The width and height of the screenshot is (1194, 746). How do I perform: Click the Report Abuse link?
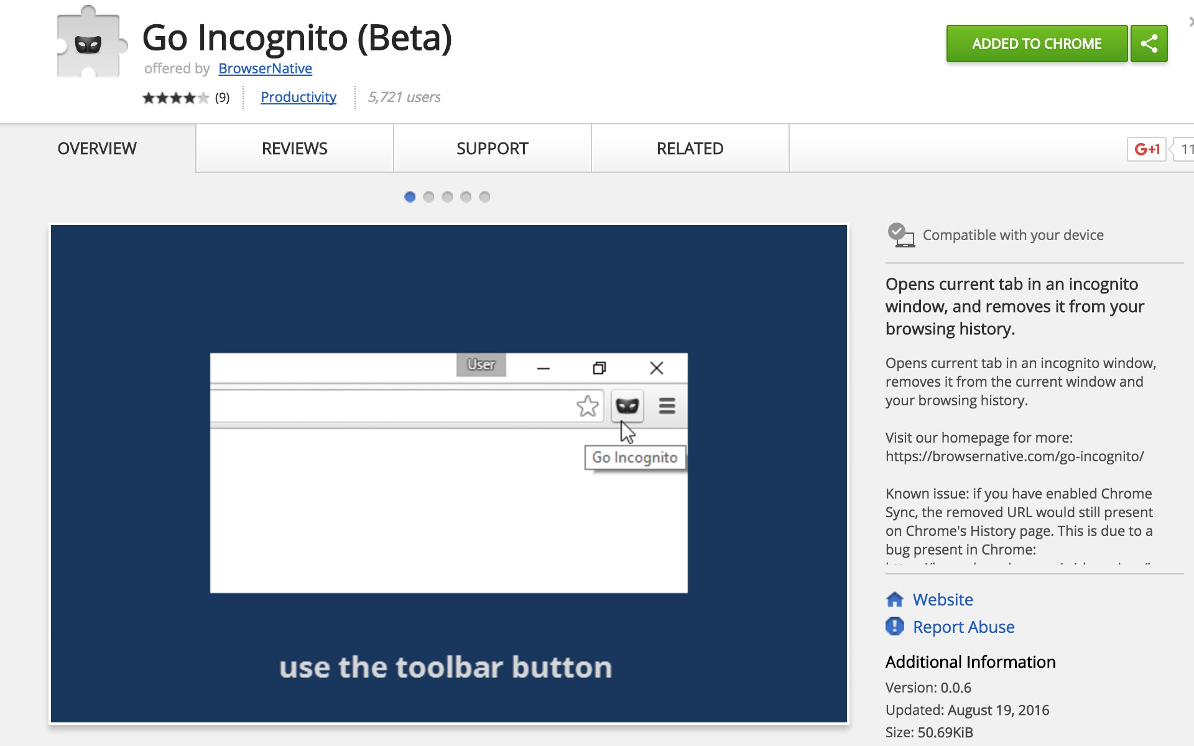coord(963,627)
